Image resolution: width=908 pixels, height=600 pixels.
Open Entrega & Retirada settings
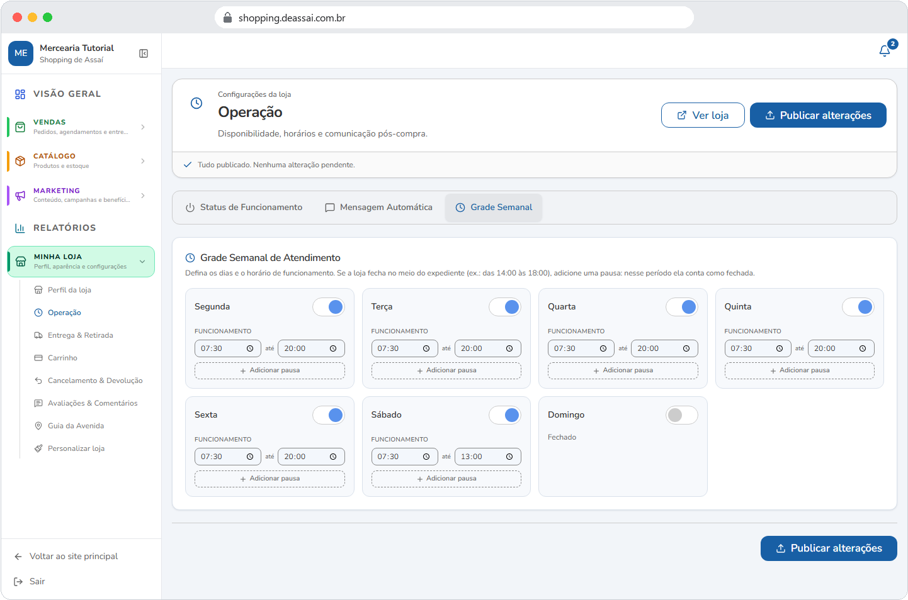(x=81, y=335)
